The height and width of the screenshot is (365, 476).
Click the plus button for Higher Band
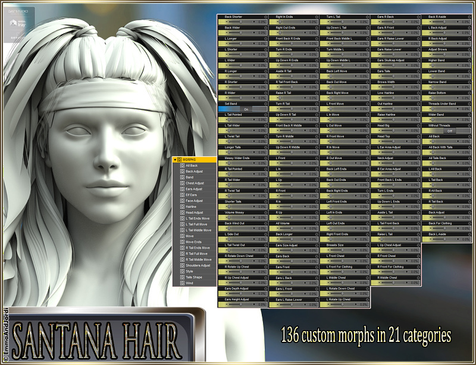point(458,65)
